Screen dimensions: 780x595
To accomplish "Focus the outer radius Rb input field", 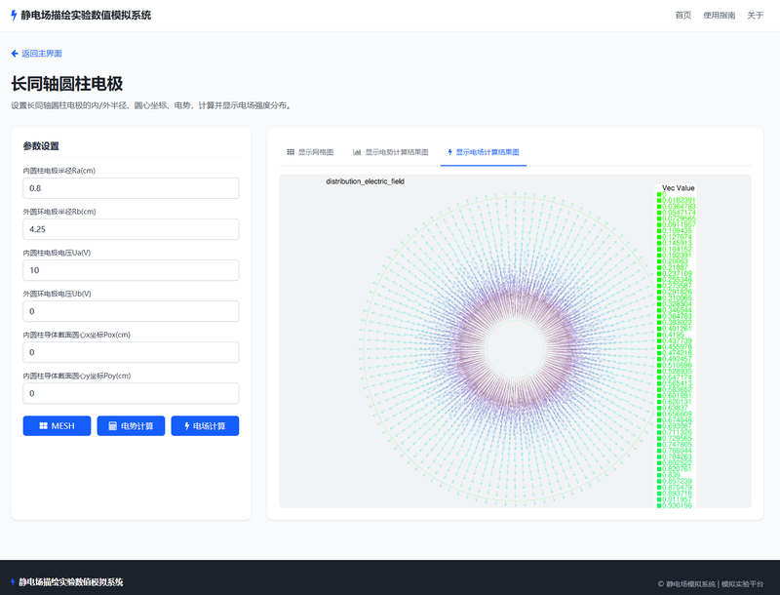I will tap(131, 229).
